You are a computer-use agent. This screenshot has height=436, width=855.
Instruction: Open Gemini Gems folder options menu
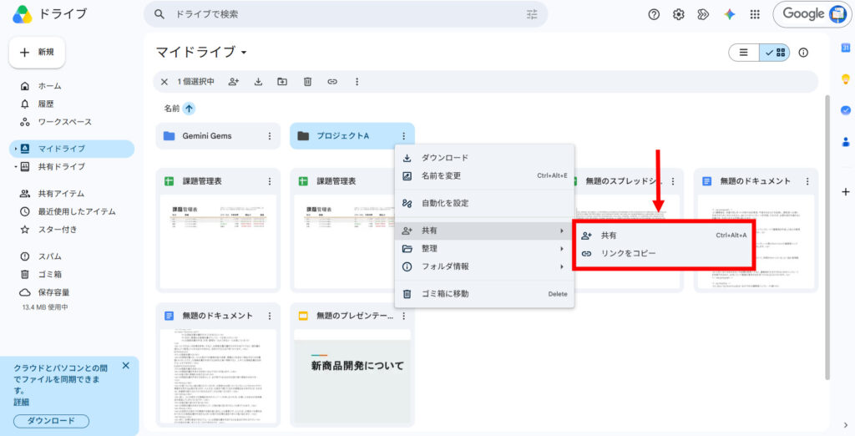pyautogui.click(x=270, y=136)
